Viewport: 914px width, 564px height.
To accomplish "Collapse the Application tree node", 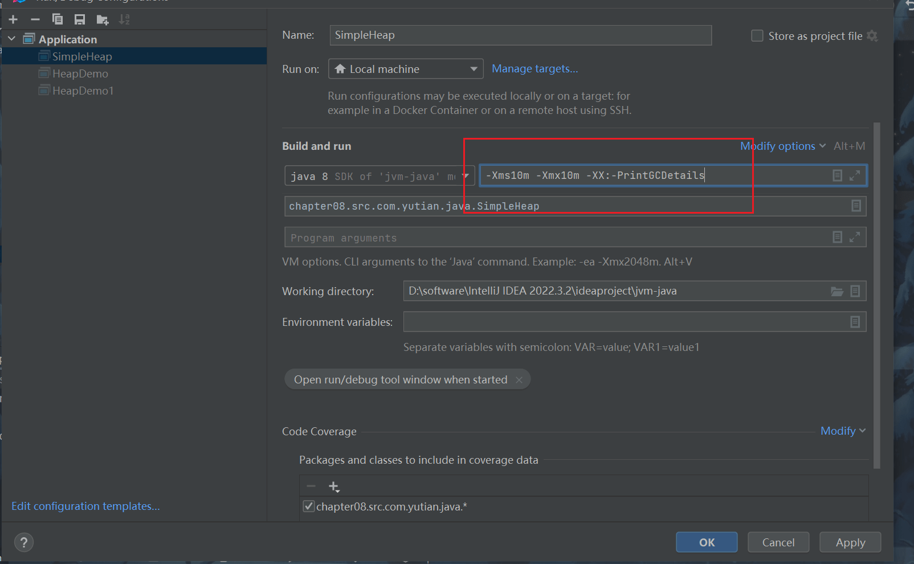I will 12,39.
